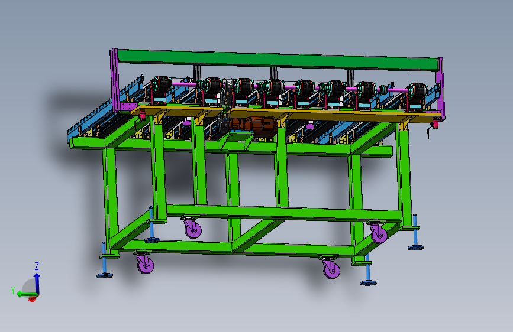513x332 pixels.
Task: Click the green Y axis arrow of the orientation triad
Action: [26, 294]
